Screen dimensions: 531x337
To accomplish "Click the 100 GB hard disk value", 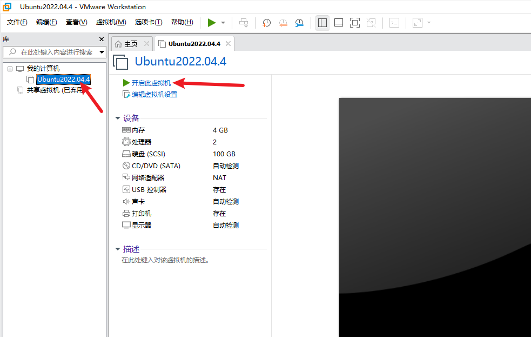I will pyautogui.click(x=224, y=154).
